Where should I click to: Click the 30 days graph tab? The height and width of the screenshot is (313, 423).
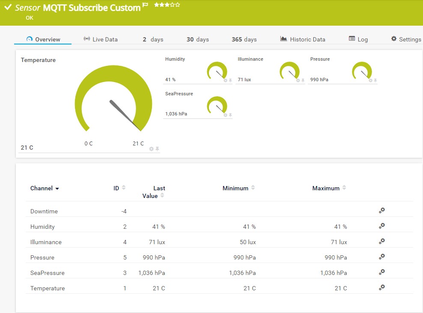pos(198,39)
